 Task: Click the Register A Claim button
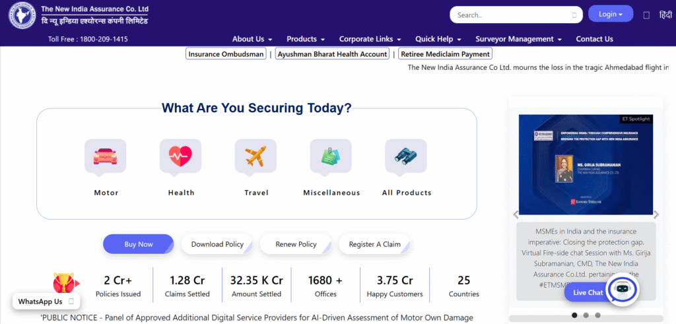pos(375,244)
